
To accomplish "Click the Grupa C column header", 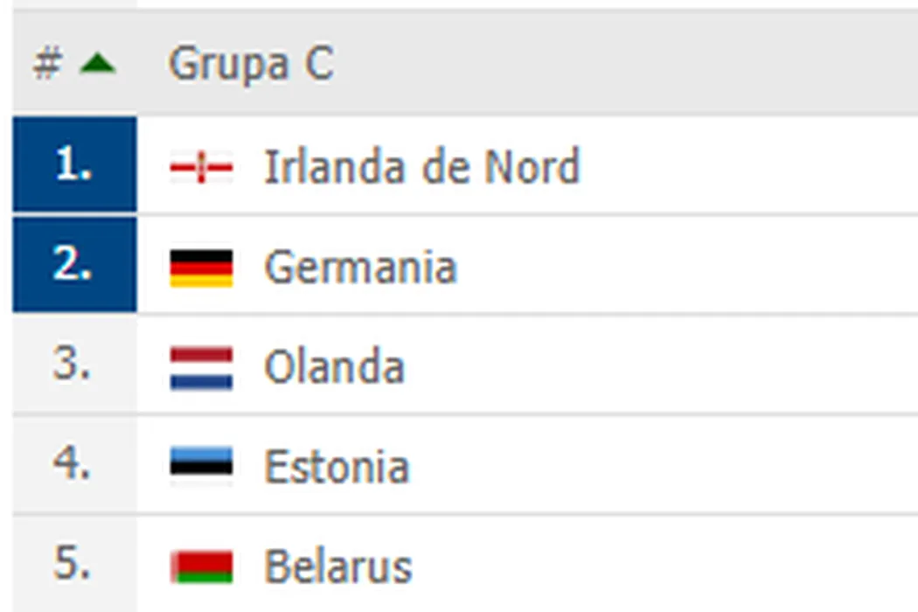I will [251, 64].
